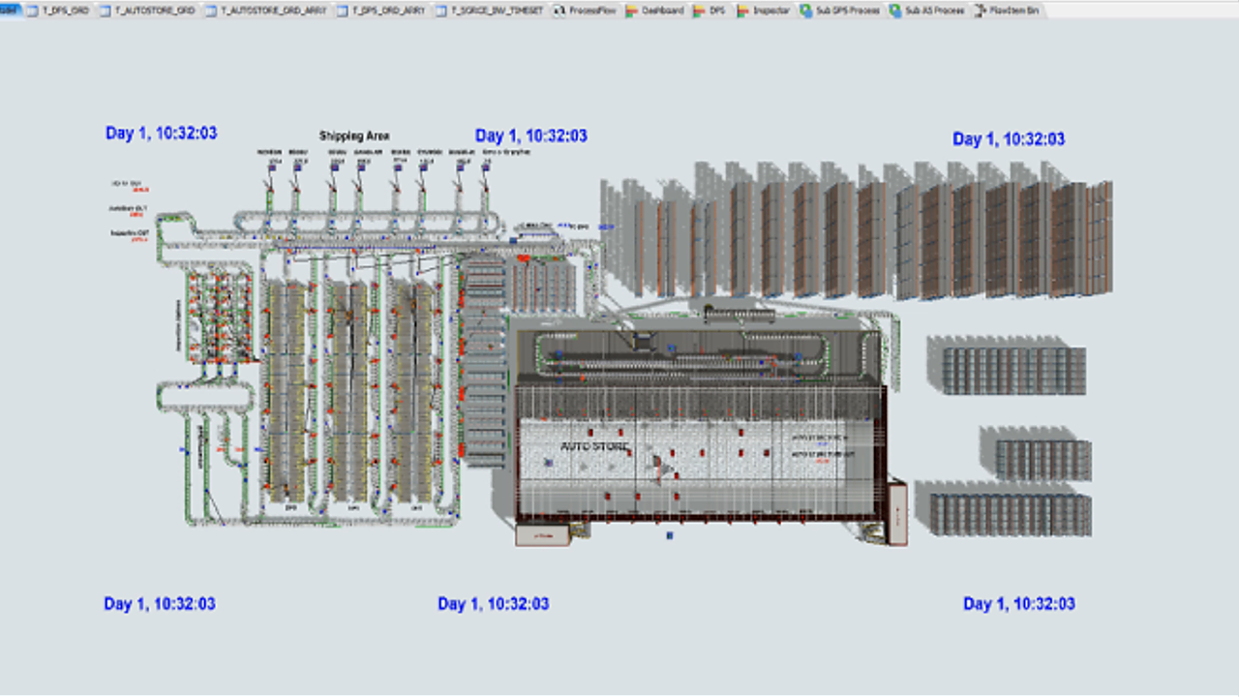
Task: Click the FlowItem Bin tab icon
Action: click(x=980, y=11)
